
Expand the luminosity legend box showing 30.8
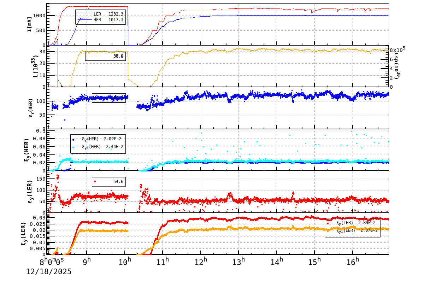[x=106, y=57]
